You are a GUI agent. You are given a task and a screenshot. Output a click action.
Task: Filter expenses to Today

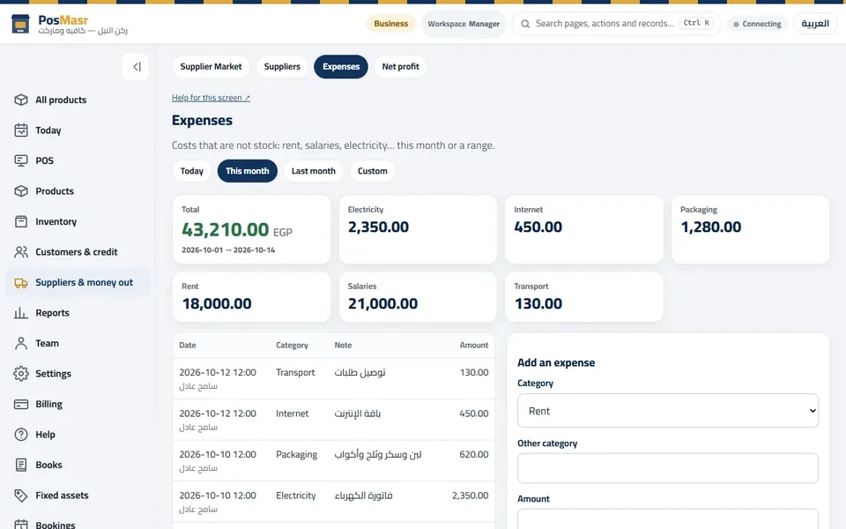(x=191, y=170)
